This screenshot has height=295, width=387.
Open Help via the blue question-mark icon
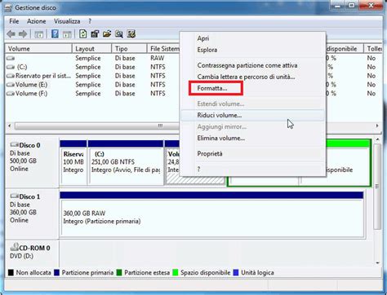coord(55,34)
